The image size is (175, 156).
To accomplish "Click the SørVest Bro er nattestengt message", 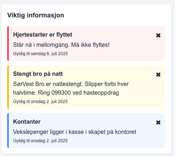I will (71, 89).
